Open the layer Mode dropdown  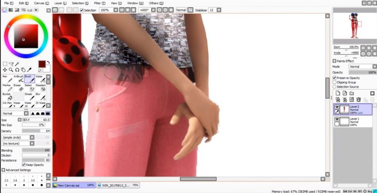[374, 67]
